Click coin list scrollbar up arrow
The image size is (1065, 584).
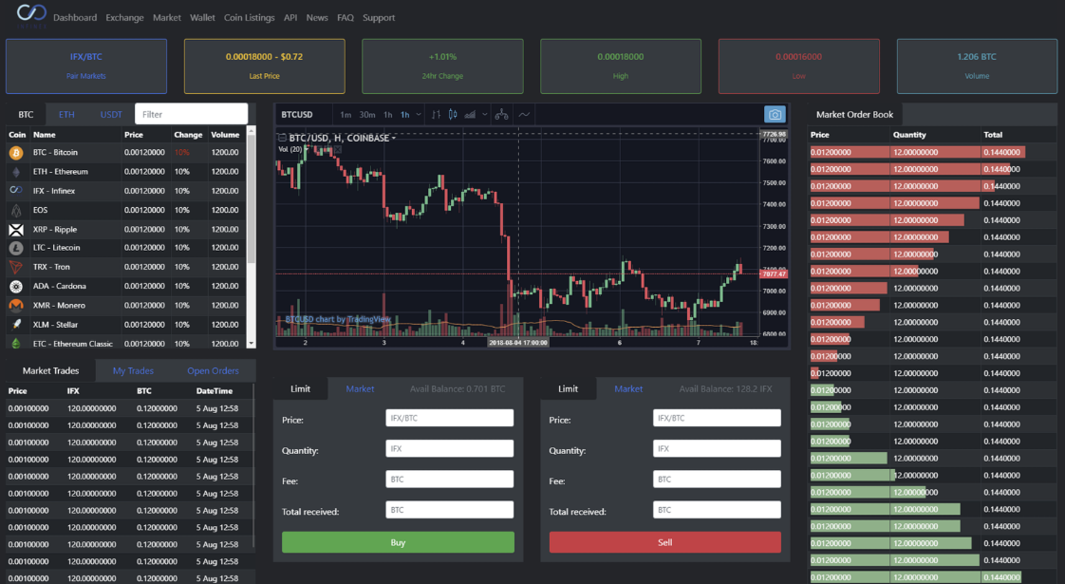(252, 130)
